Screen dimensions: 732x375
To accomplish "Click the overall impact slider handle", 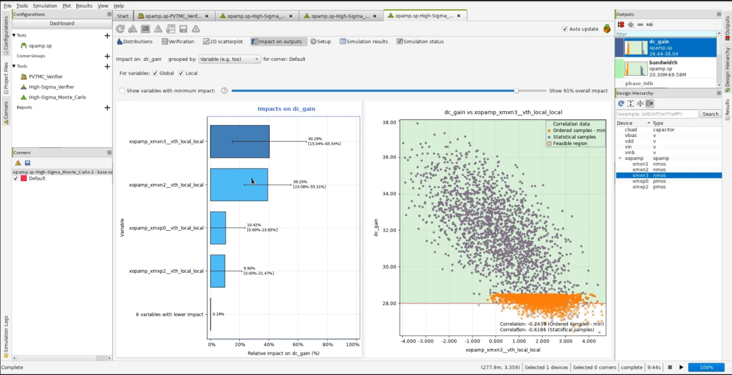I will (x=516, y=91).
